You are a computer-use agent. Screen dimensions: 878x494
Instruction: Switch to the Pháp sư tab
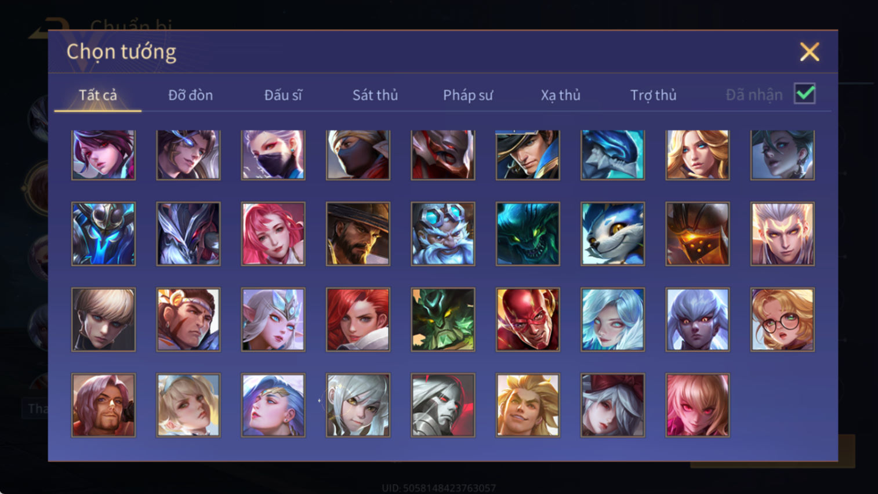(x=468, y=95)
